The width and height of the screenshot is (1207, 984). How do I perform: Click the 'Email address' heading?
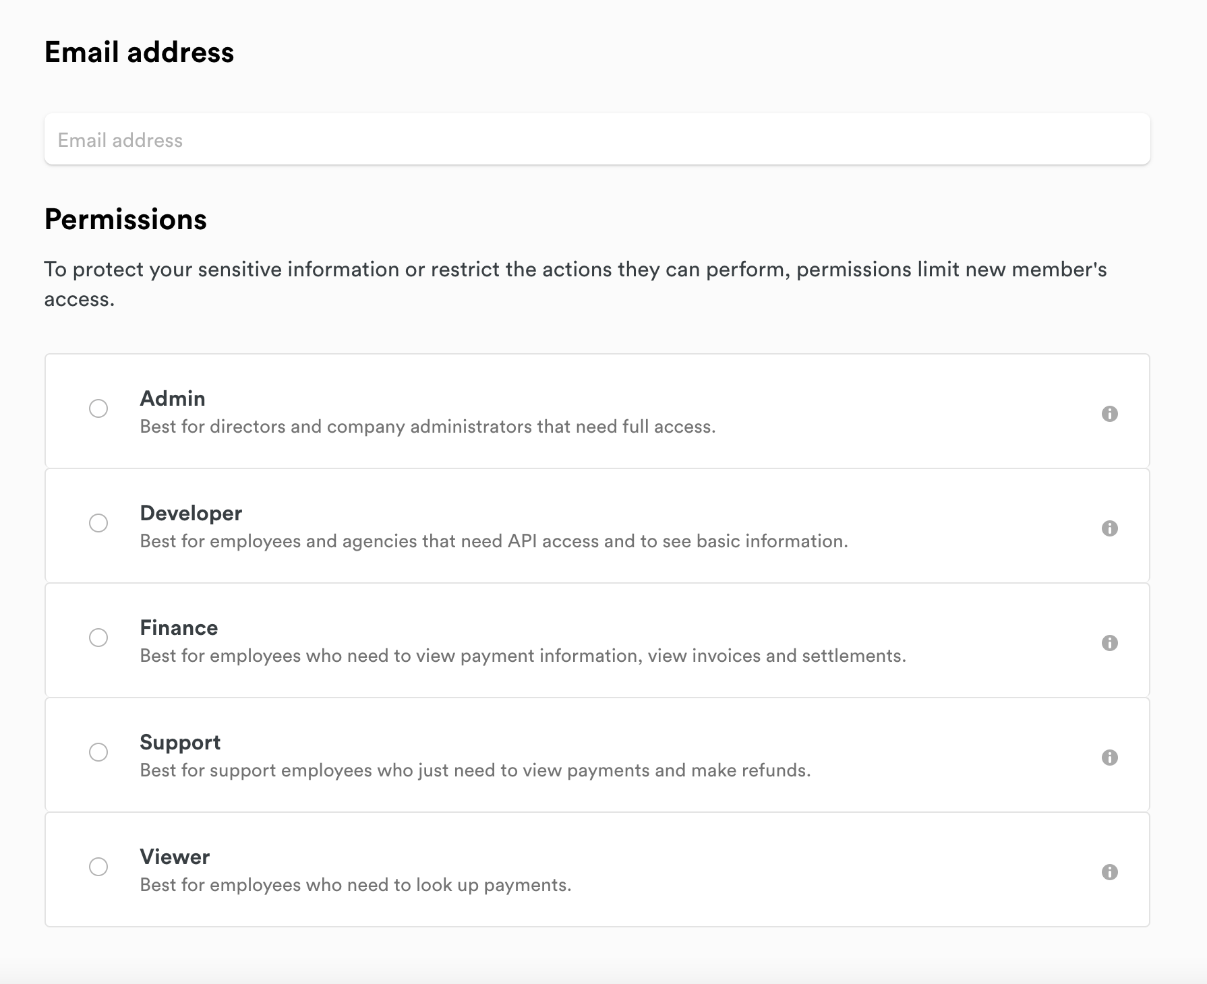139,53
